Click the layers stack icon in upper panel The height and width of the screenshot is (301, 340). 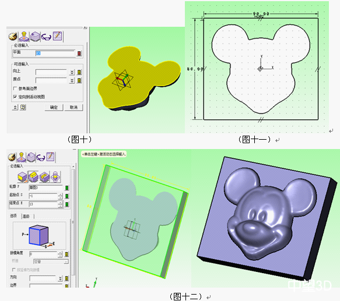click(35, 36)
